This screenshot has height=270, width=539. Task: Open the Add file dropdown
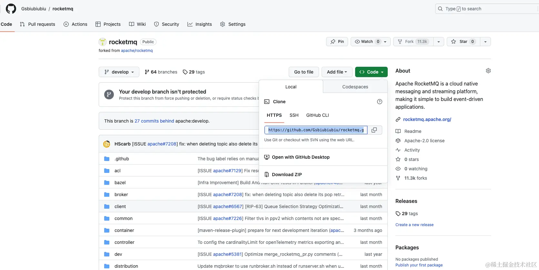(x=337, y=72)
